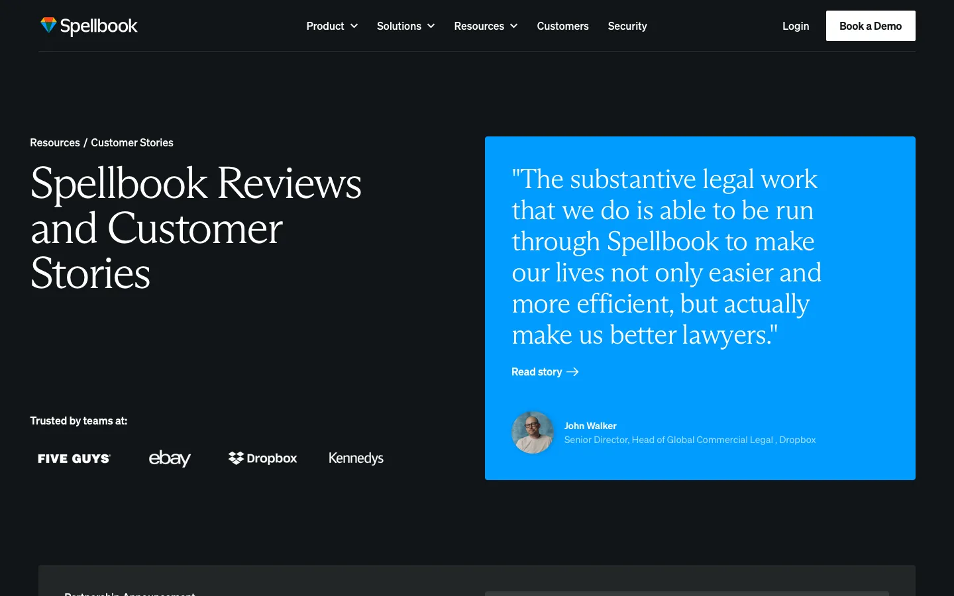Image resolution: width=954 pixels, height=596 pixels.
Task: Expand the Product chevron arrow
Action: 354,26
